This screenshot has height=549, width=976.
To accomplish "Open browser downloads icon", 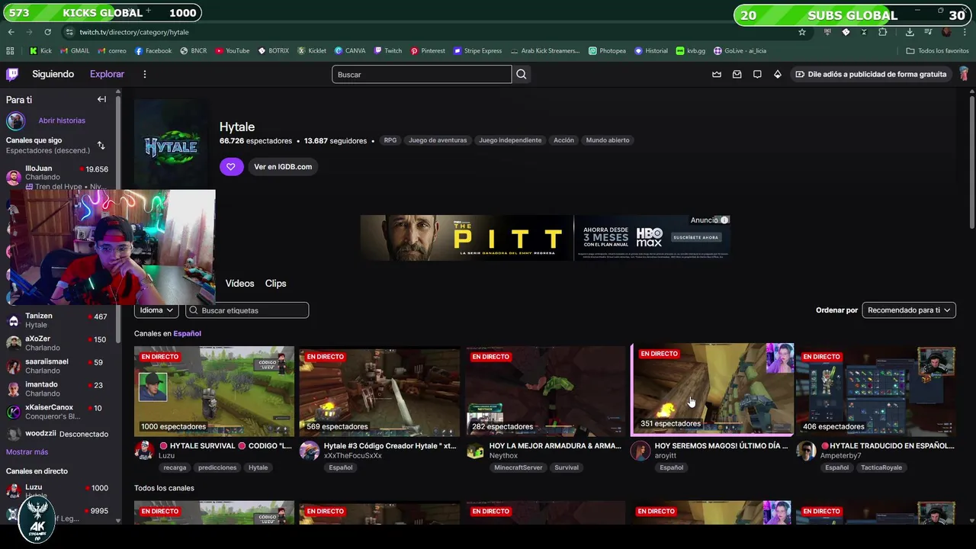I will coord(910,32).
